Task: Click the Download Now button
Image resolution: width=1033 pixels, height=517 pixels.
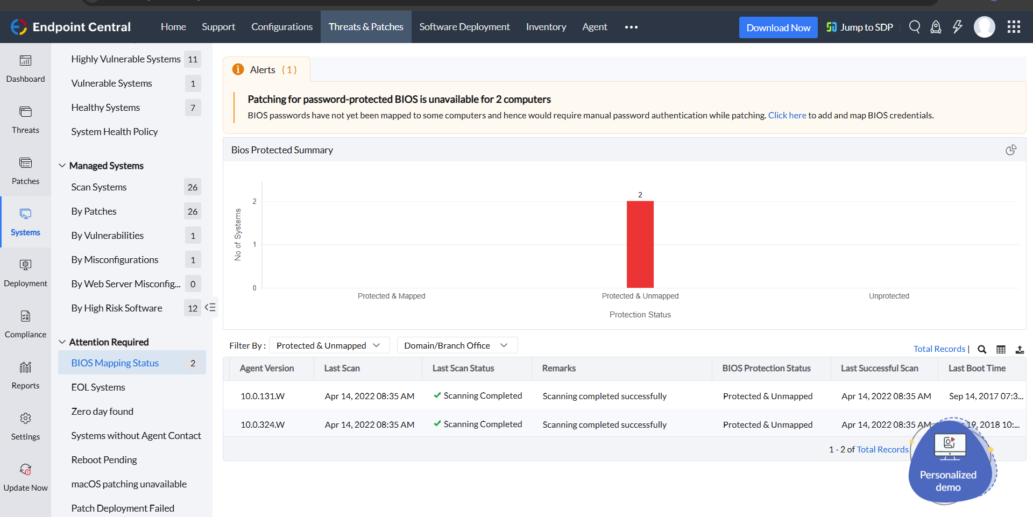Action: 778,27
